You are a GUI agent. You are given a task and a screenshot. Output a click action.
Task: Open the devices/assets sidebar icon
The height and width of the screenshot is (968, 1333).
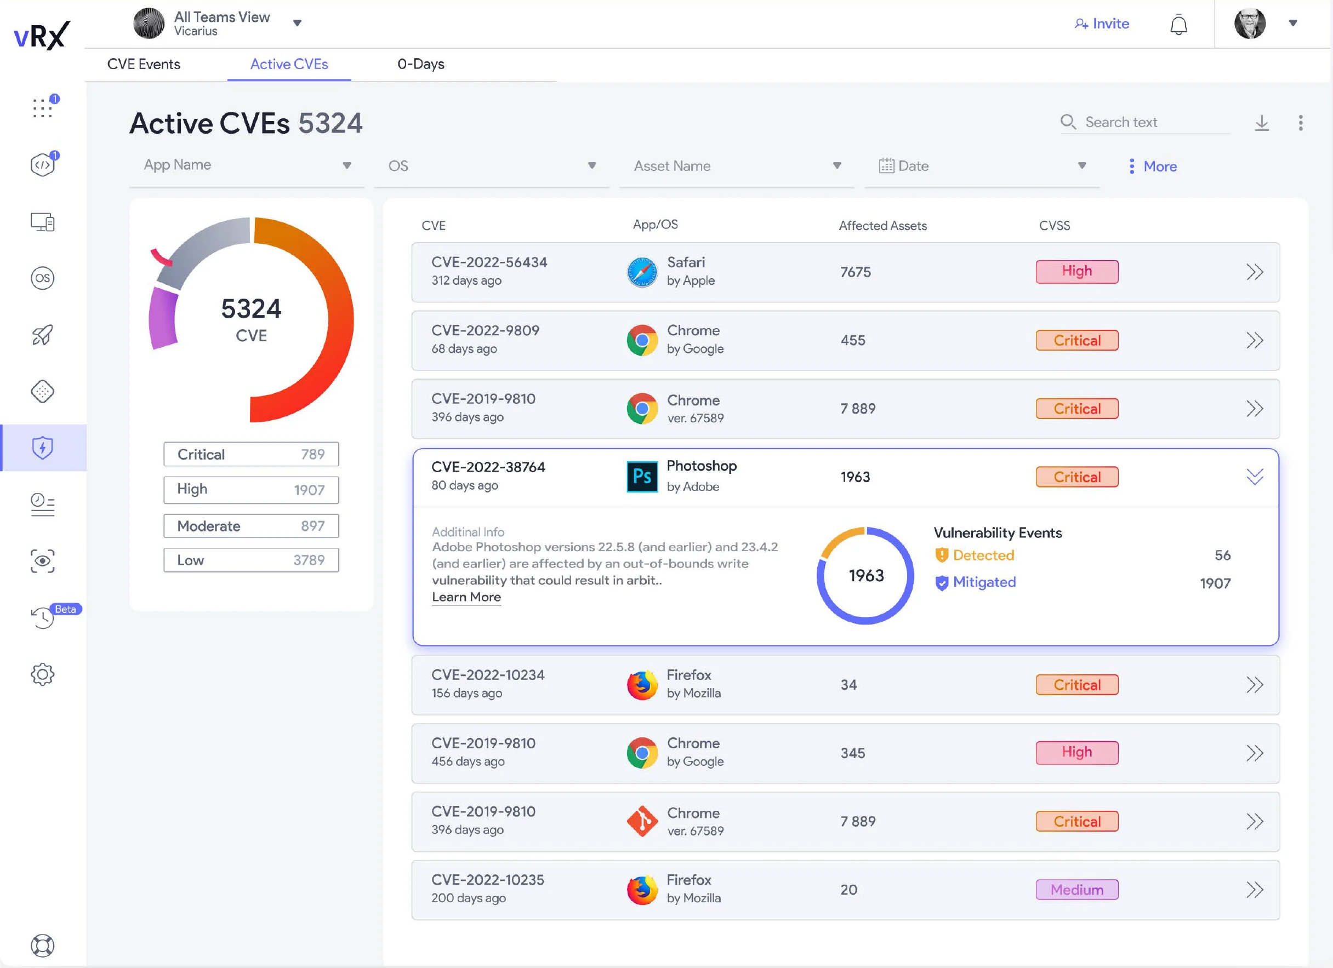(42, 222)
